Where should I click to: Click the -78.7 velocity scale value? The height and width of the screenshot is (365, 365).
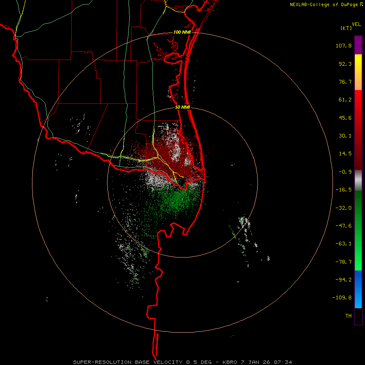tap(344, 262)
